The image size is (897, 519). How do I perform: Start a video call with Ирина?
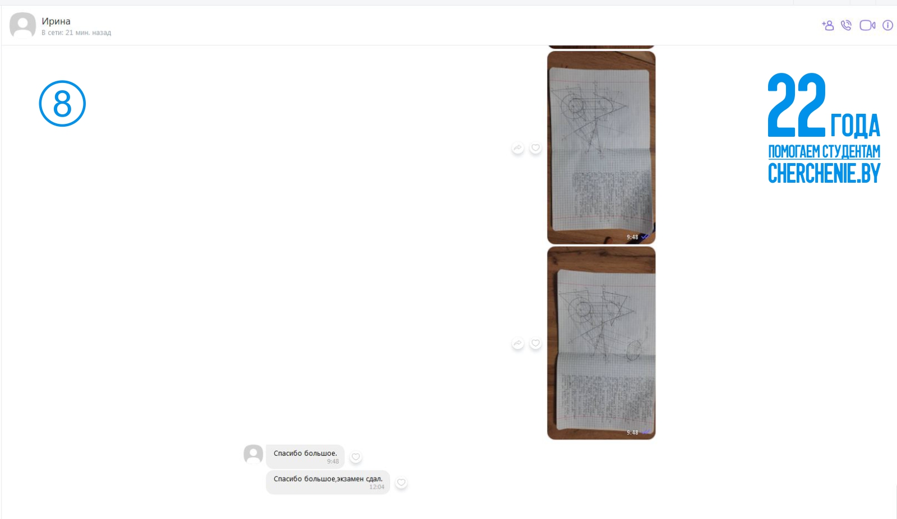tap(867, 25)
